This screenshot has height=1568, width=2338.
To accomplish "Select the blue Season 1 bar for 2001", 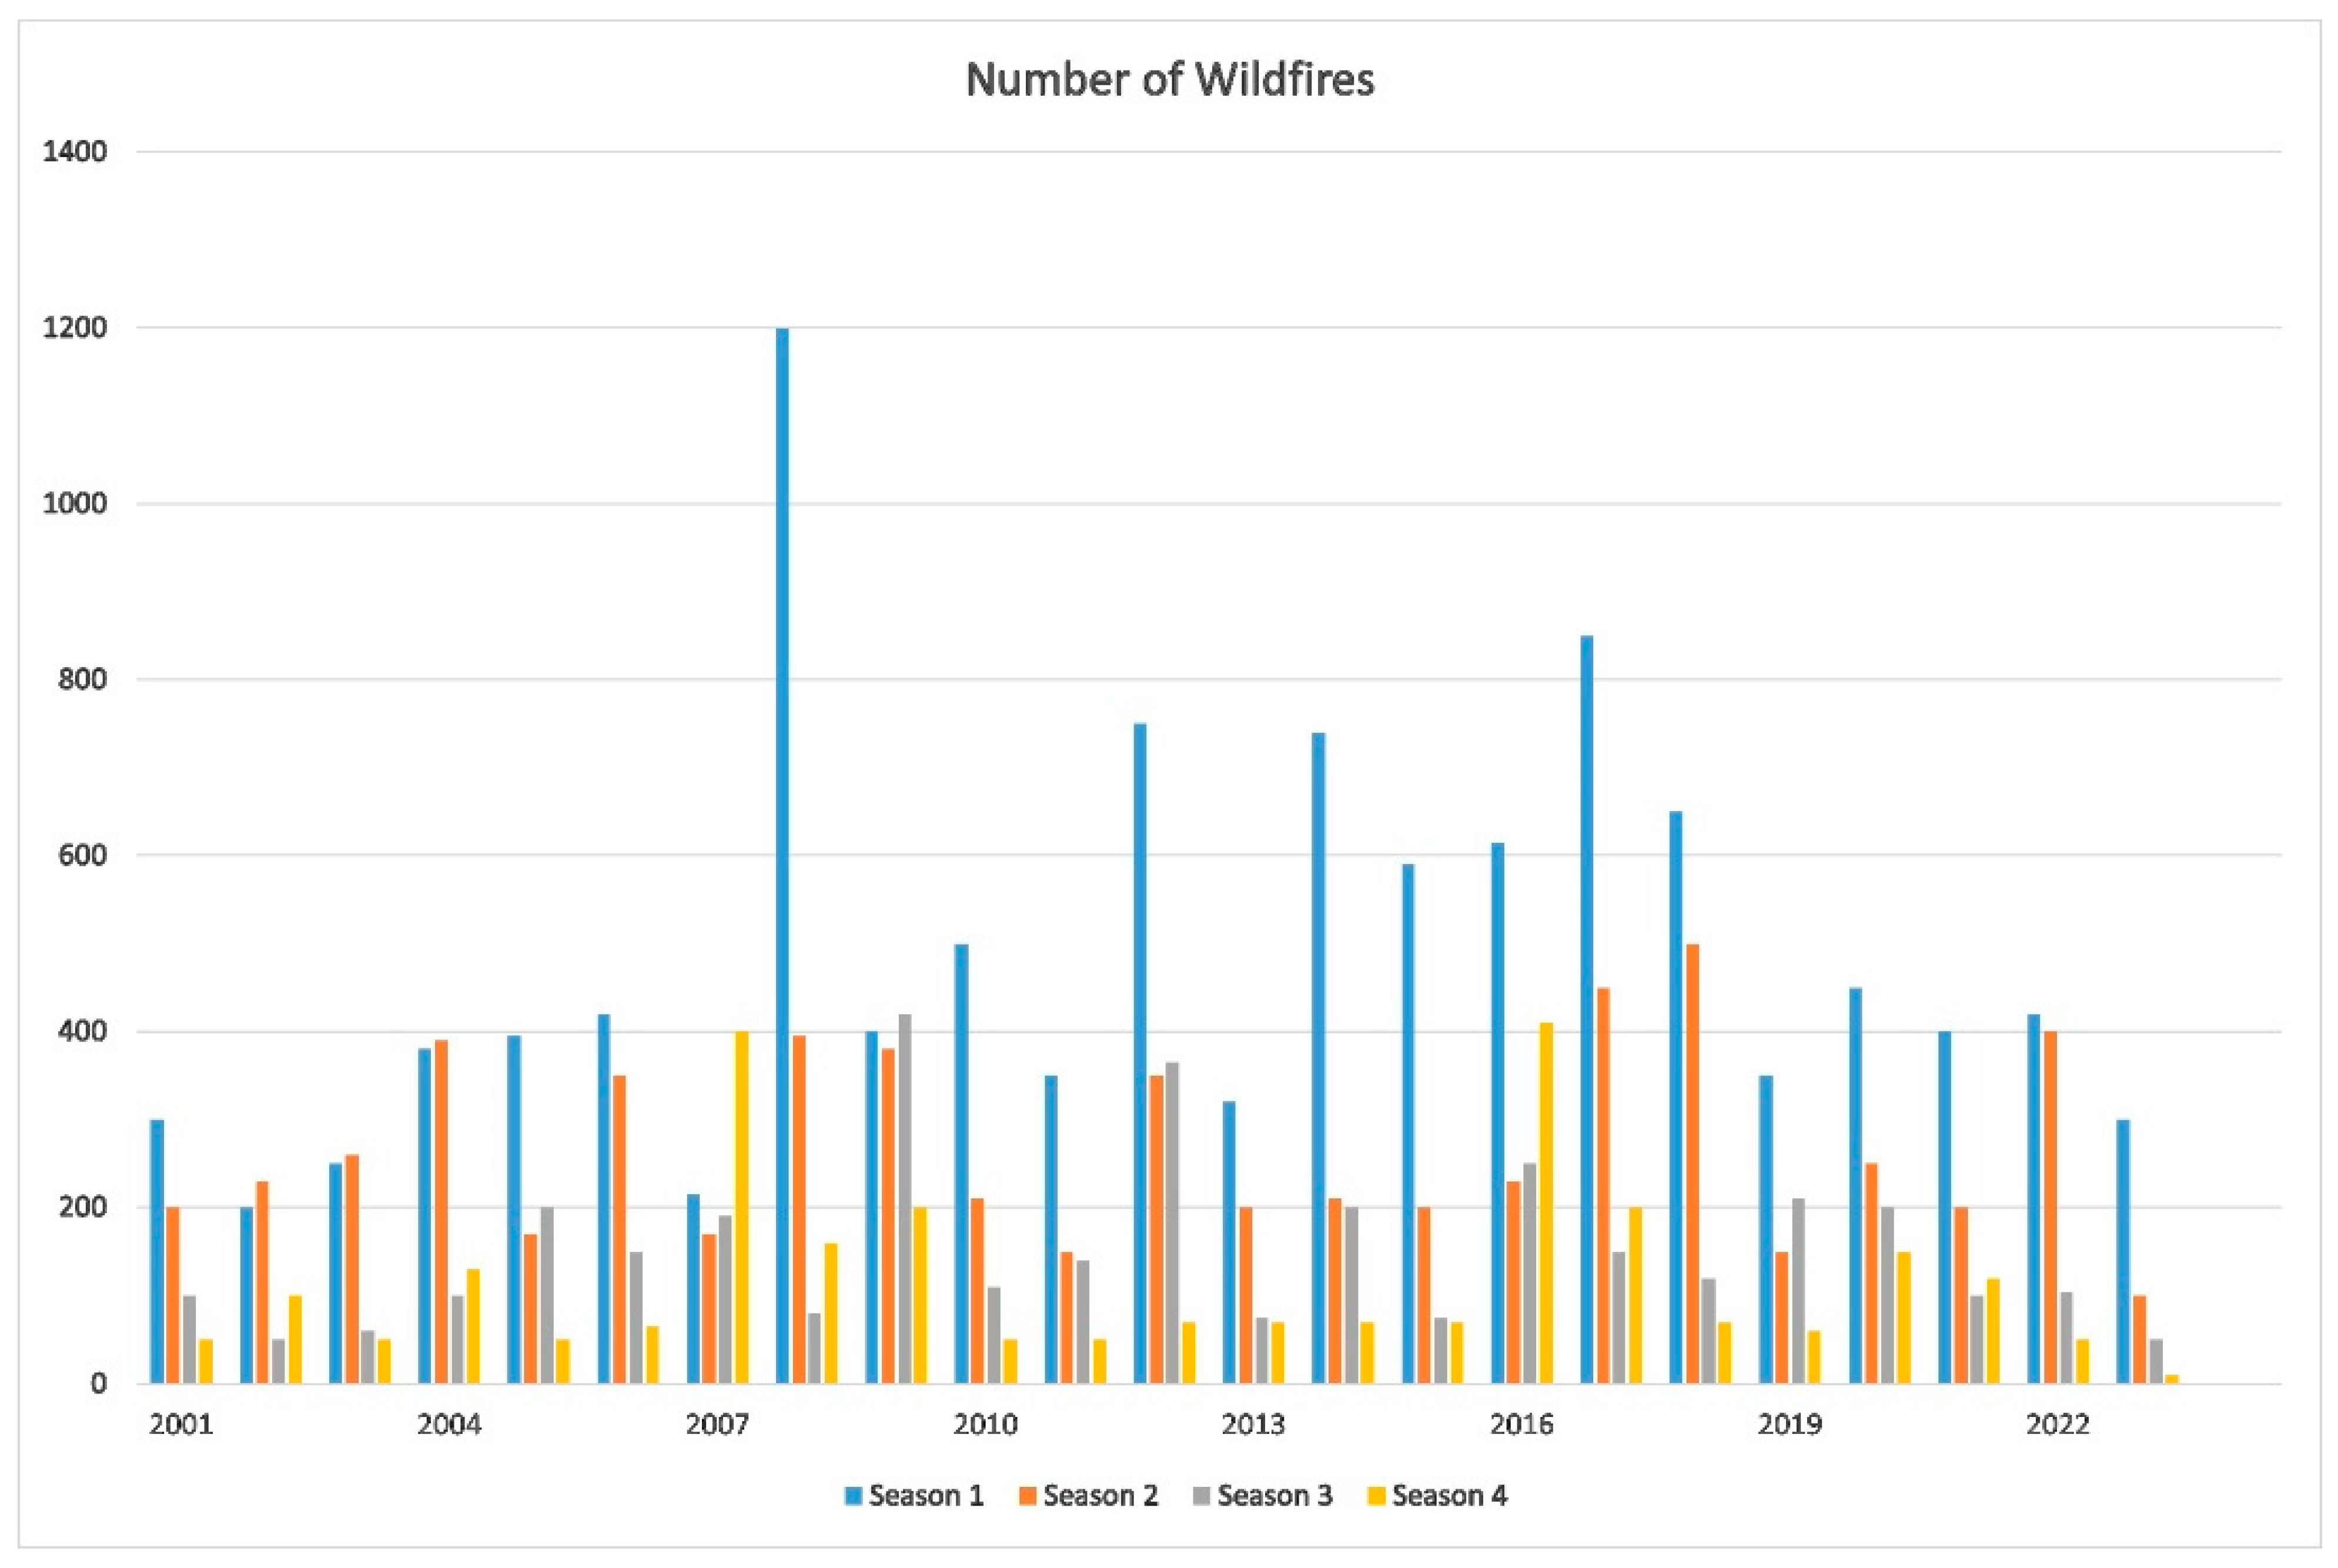I will click(157, 1251).
